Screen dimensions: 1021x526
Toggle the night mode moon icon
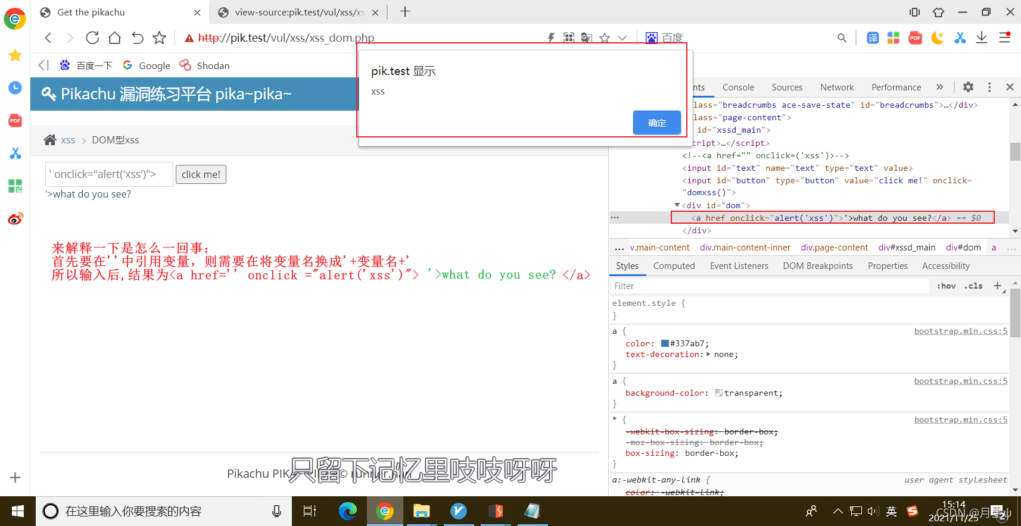pyautogui.click(x=938, y=38)
